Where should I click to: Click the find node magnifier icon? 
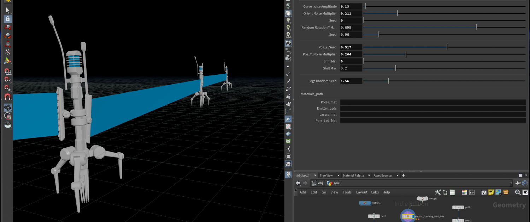[518, 192]
